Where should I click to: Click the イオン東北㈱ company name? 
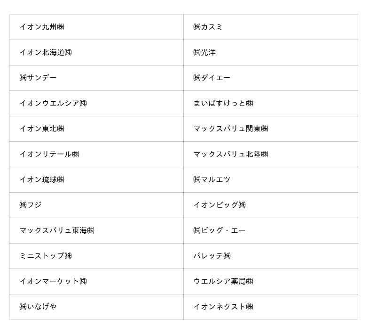coord(42,129)
